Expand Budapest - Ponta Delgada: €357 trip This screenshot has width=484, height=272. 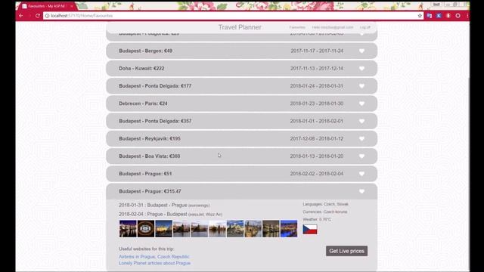click(241, 121)
